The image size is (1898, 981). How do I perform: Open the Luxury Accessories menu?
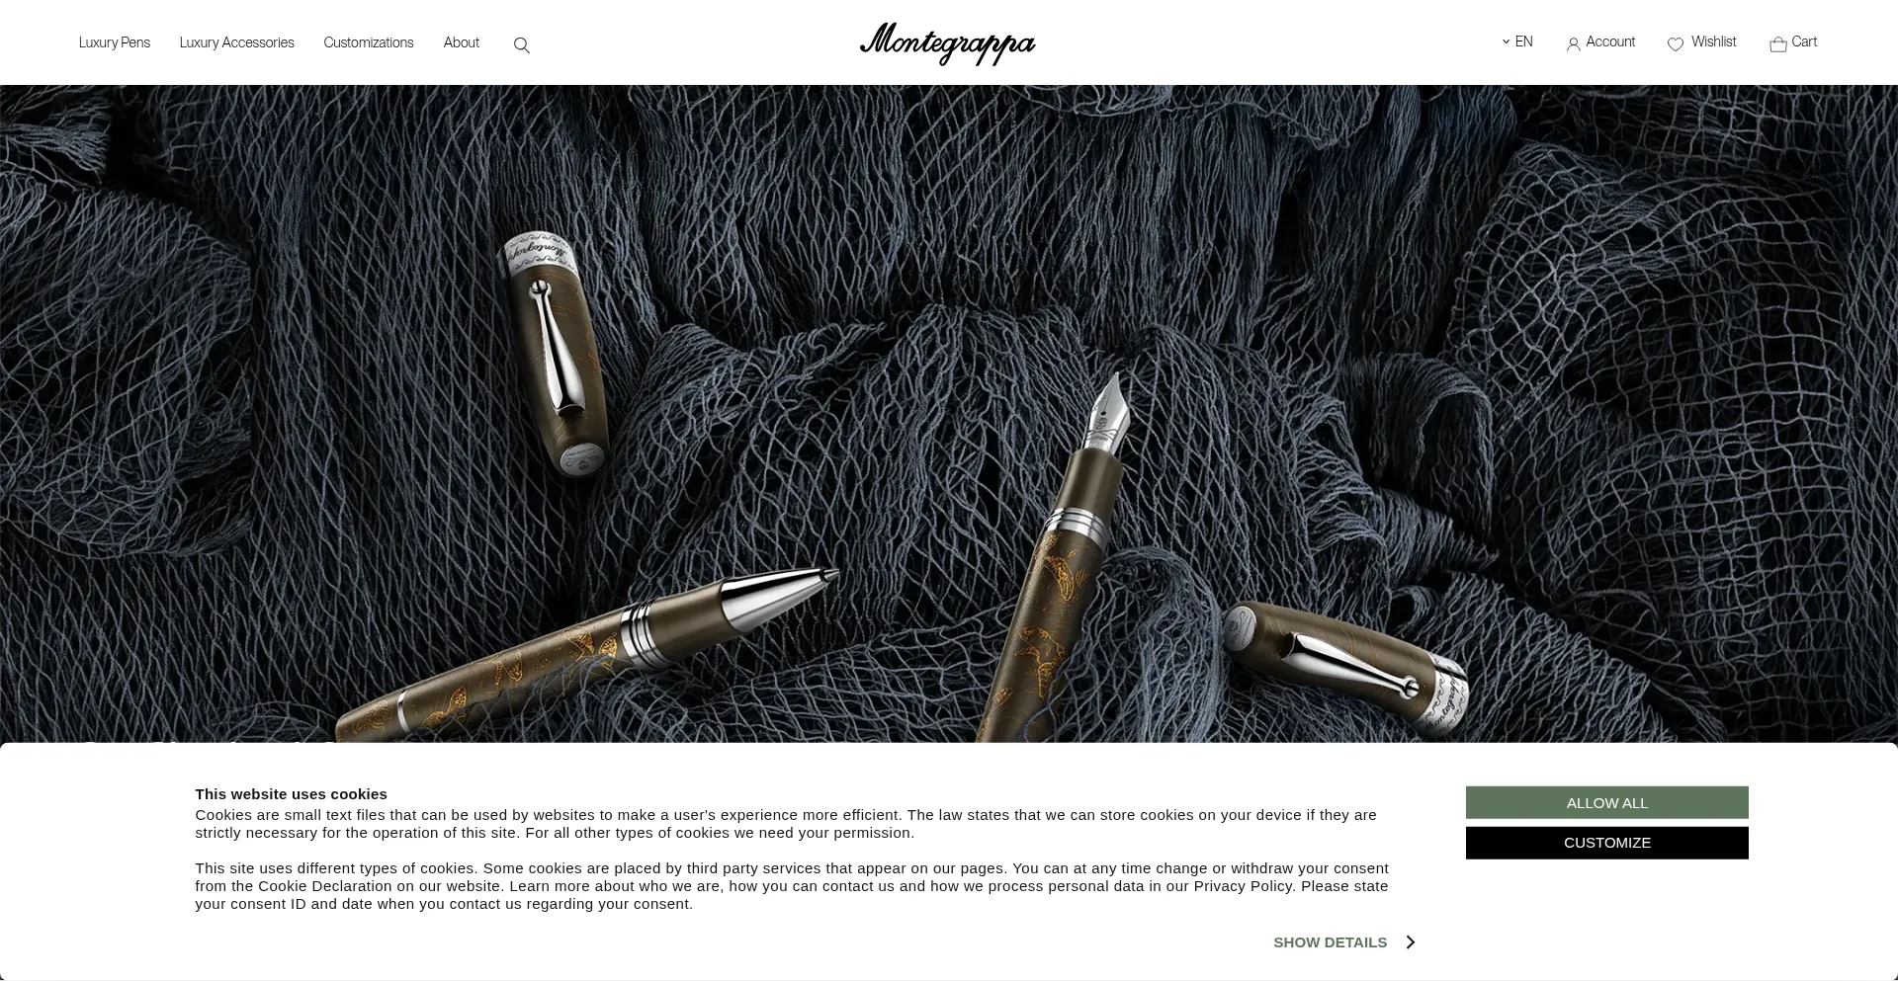tap(237, 42)
